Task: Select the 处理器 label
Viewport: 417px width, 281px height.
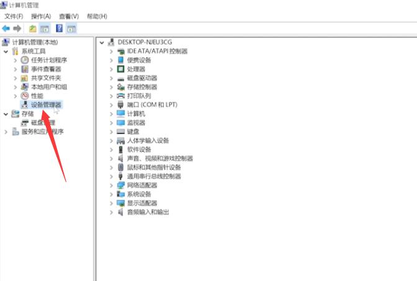Action: coord(136,69)
